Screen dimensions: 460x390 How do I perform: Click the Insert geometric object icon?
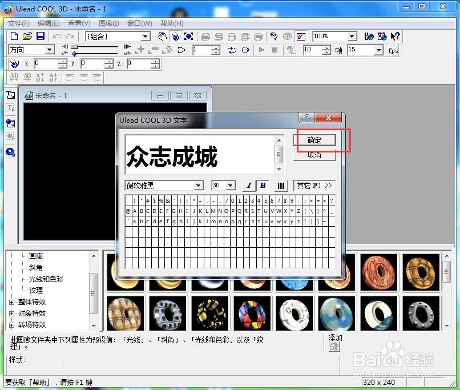coord(11,152)
